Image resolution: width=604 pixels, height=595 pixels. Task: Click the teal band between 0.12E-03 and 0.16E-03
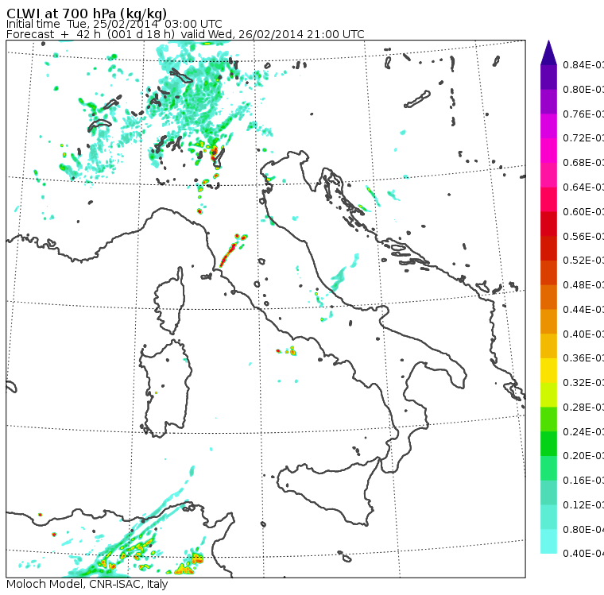point(548,493)
